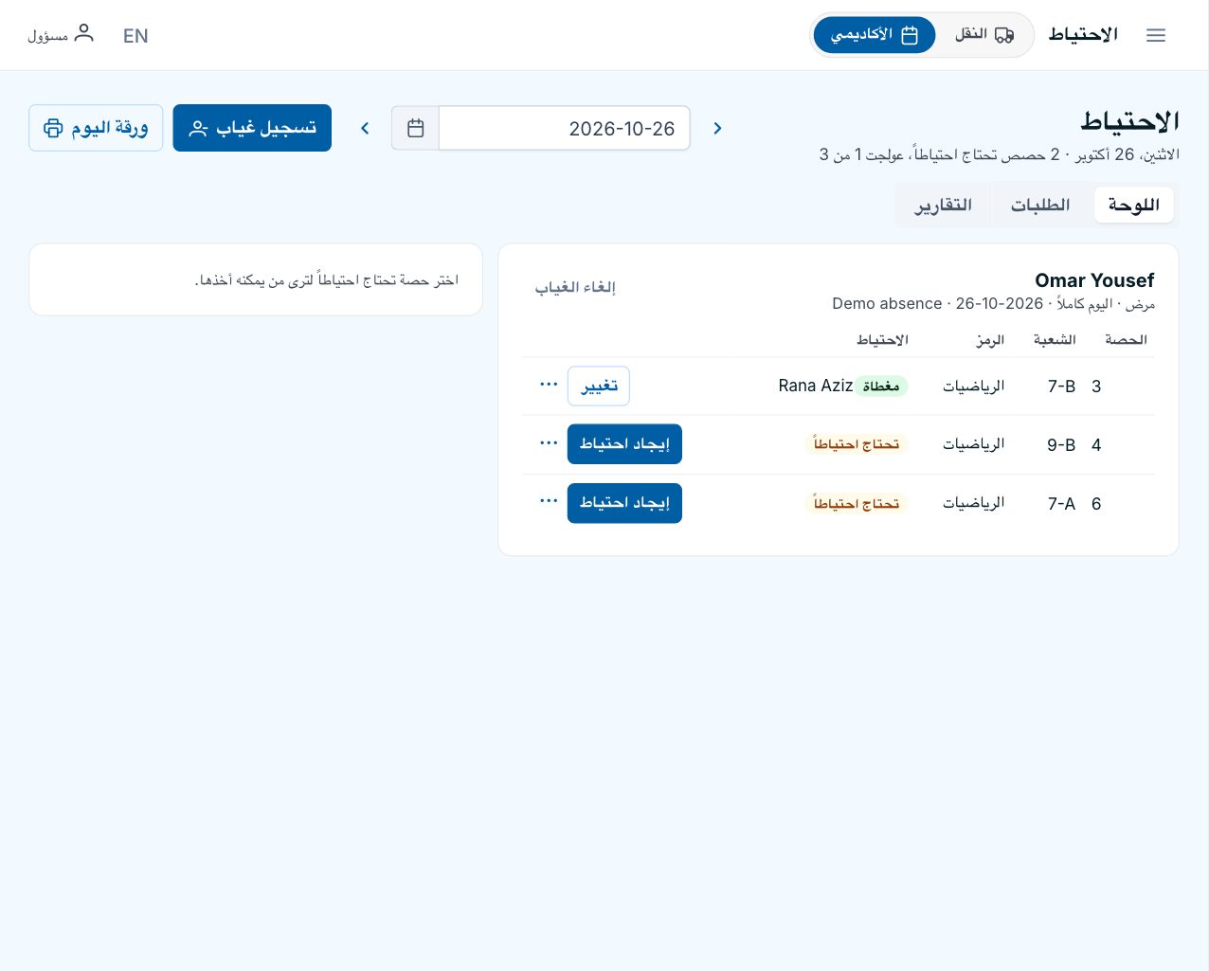Click تحتاج احتياطاً badge in 7-A row
The width and height of the screenshot is (1209, 971).
(857, 503)
